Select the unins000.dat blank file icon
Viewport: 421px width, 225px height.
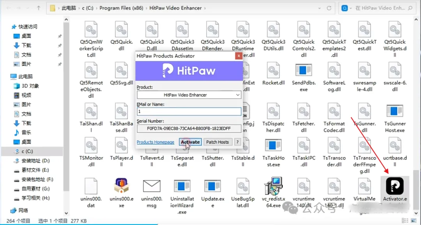coord(91,186)
